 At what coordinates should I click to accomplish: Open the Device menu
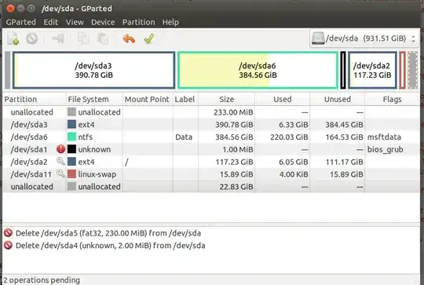pyautogui.click(x=103, y=22)
